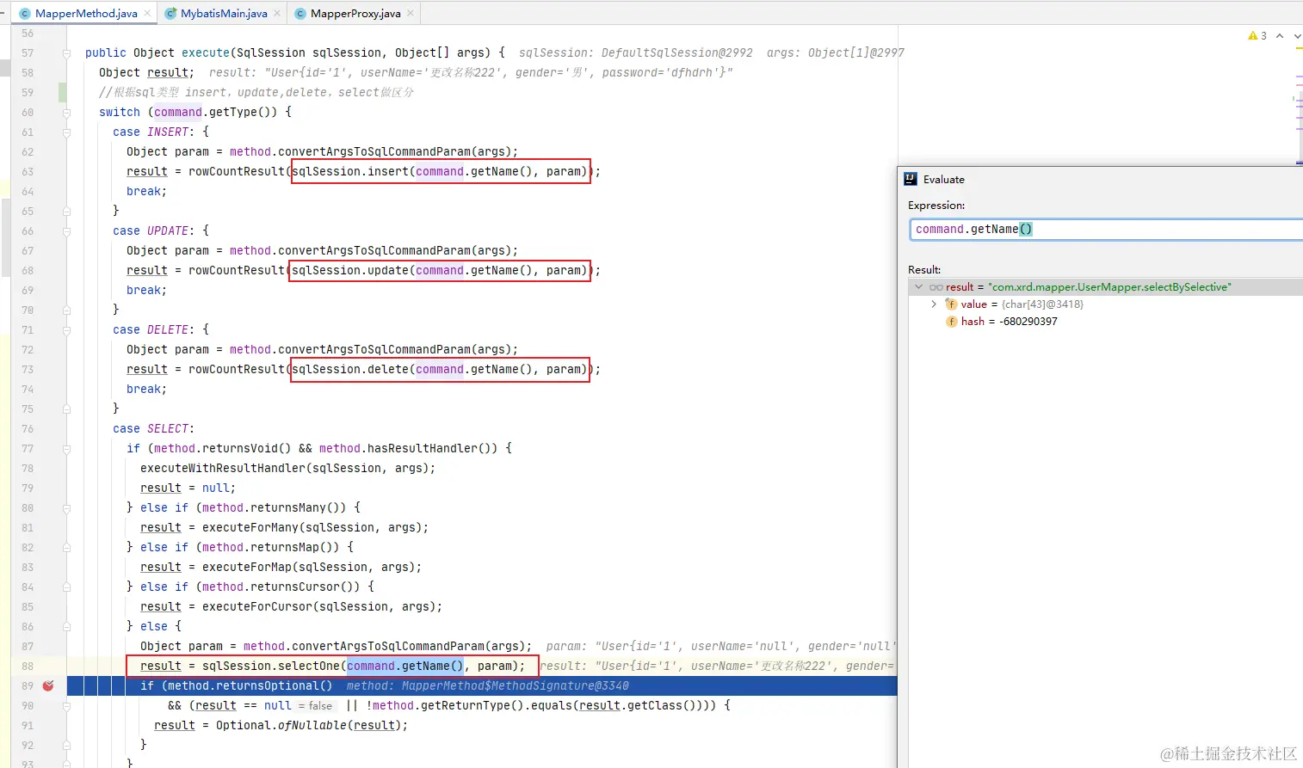
Task: Fold the else block at line 86
Action: pos(66,626)
